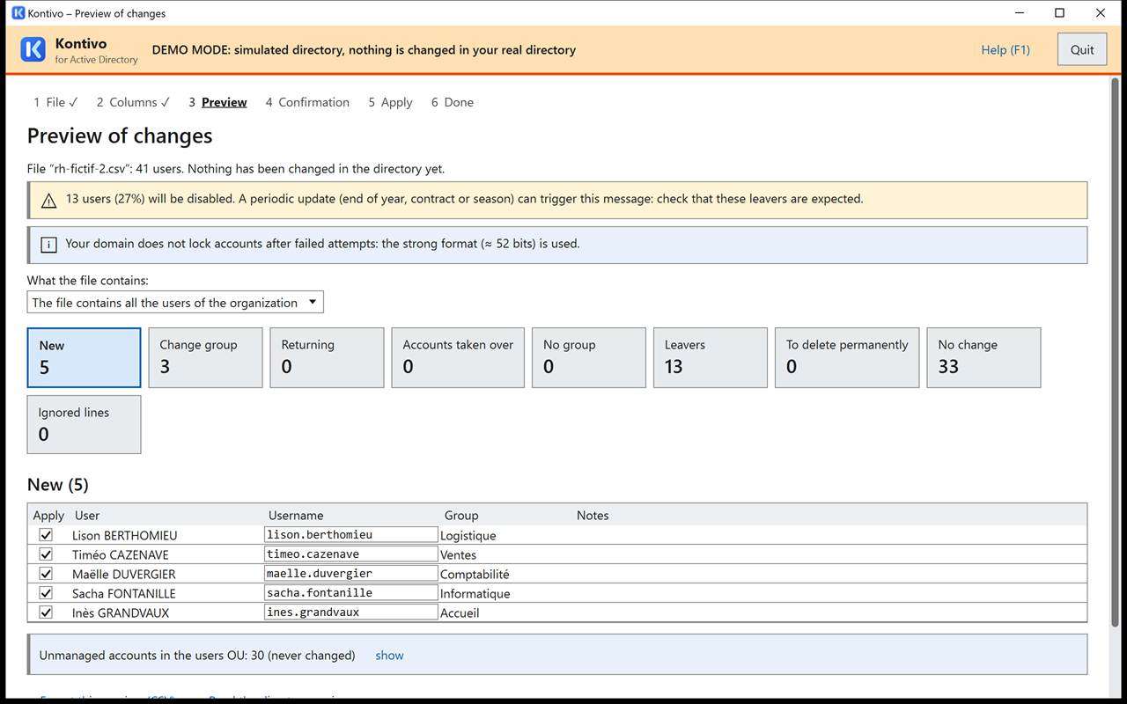This screenshot has height=704, width=1127.
Task: Open the Help (F1) link
Action: [1005, 50]
